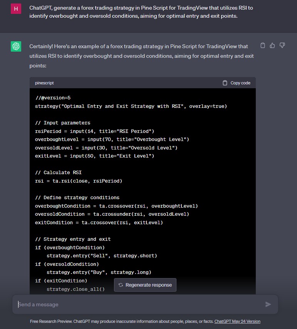Click the strategy("Optimal Entry...") code line
Screen dimensions: 297x329
[x=131, y=106]
